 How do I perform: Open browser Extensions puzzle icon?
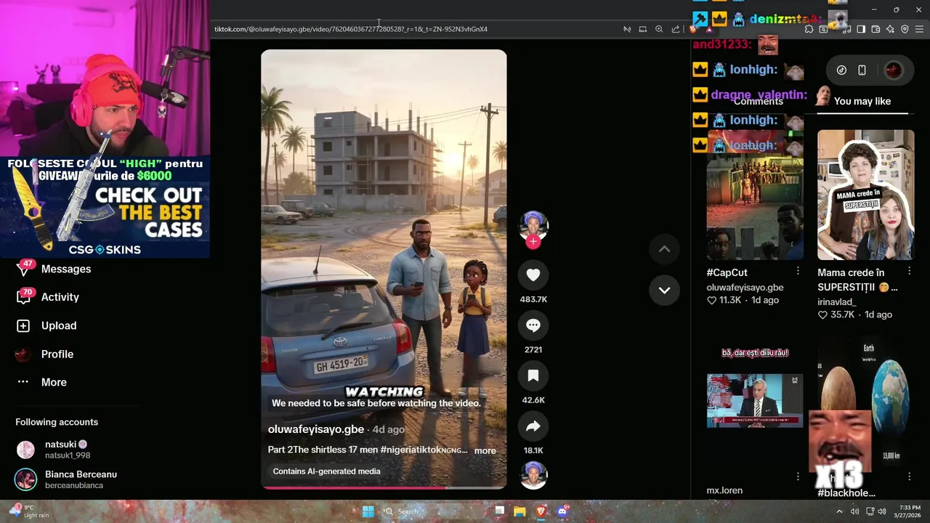[809, 29]
